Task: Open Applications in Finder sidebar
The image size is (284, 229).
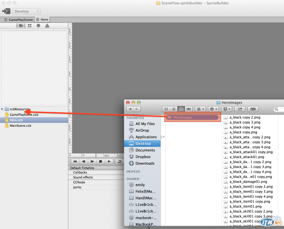Action: click(x=142, y=137)
